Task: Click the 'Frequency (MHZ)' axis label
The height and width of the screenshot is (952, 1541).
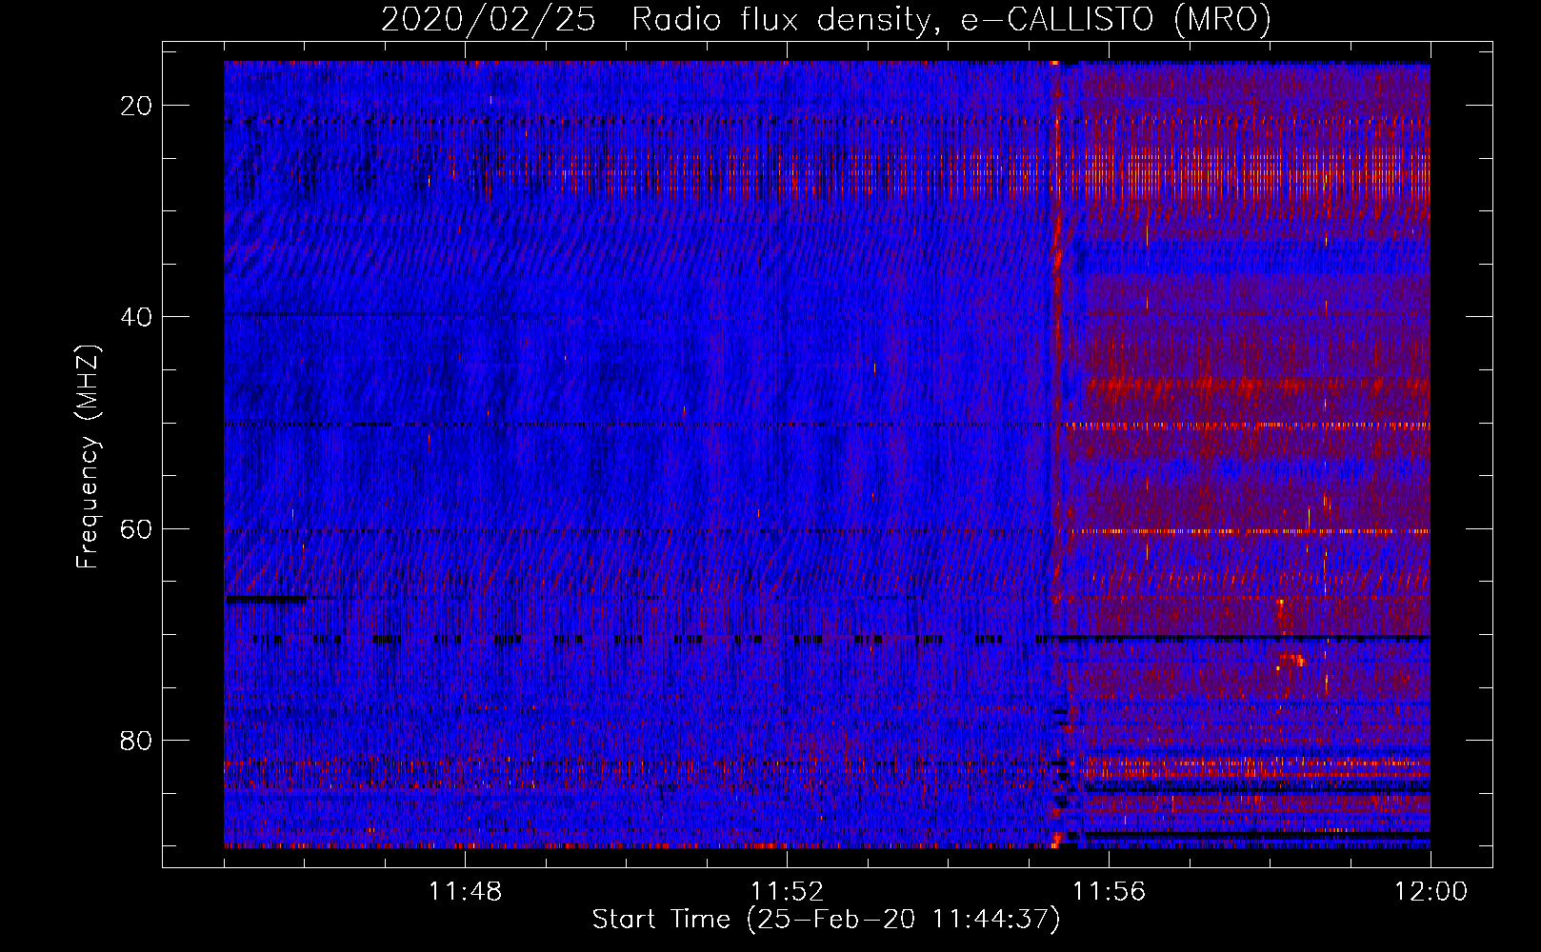Action: (x=87, y=457)
